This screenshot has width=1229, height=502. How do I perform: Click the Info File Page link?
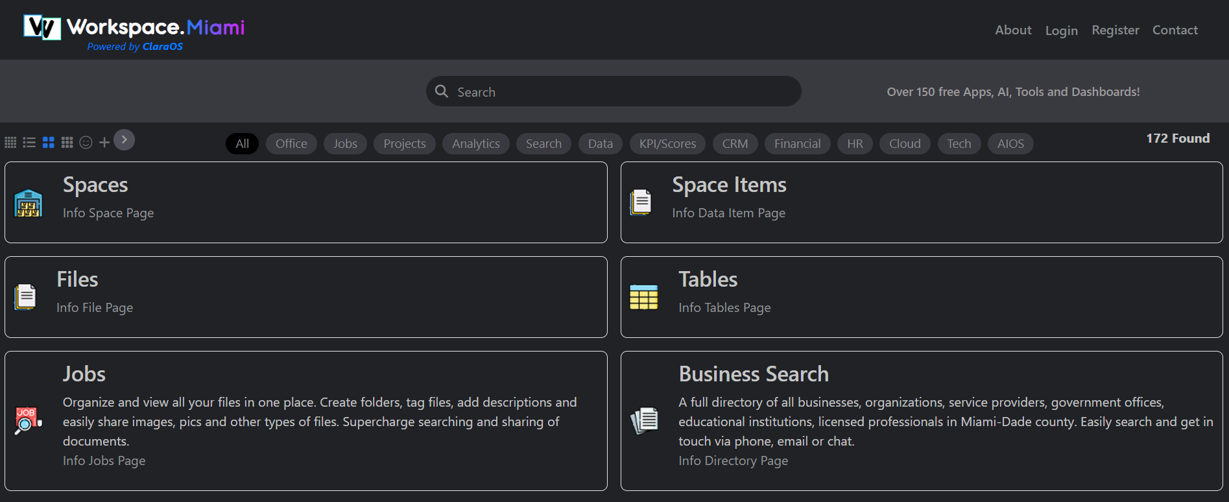coord(95,307)
